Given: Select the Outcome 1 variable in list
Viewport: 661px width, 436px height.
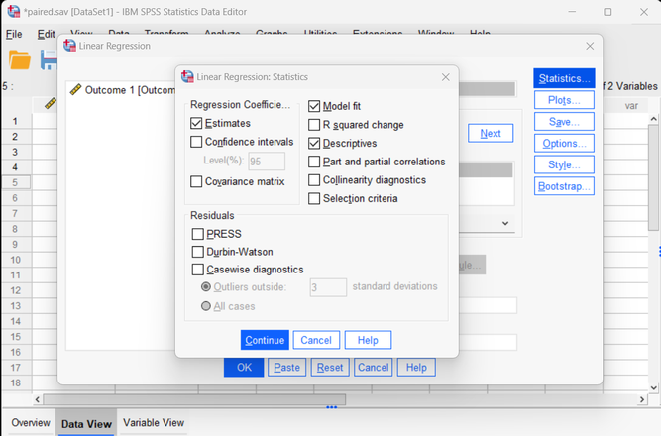Looking at the screenshot, I should (x=122, y=90).
